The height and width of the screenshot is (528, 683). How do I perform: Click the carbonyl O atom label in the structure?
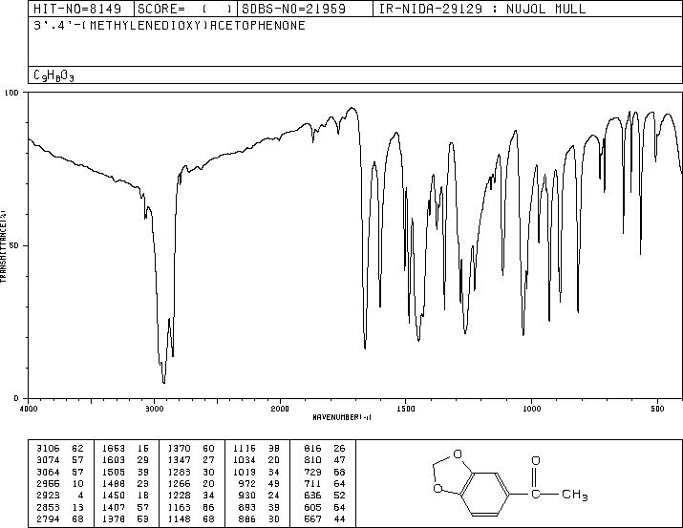point(536,460)
